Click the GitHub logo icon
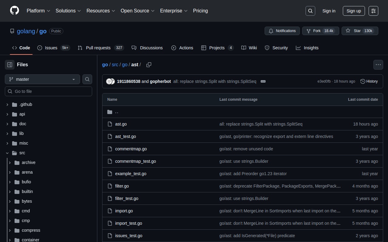Screen dimensions: 388x242 point(15,11)
